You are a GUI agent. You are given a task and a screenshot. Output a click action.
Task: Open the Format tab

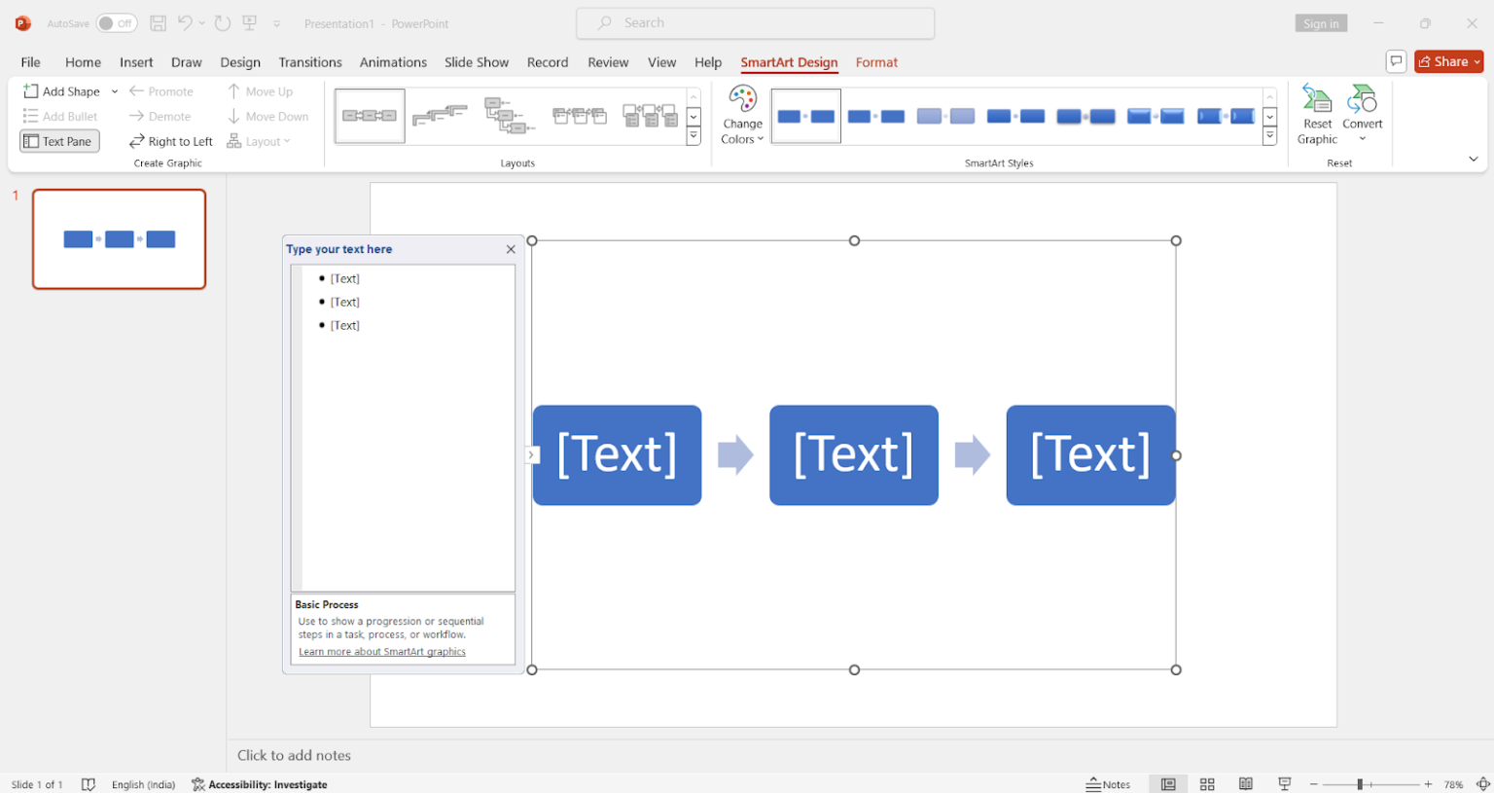pos(876,61)
